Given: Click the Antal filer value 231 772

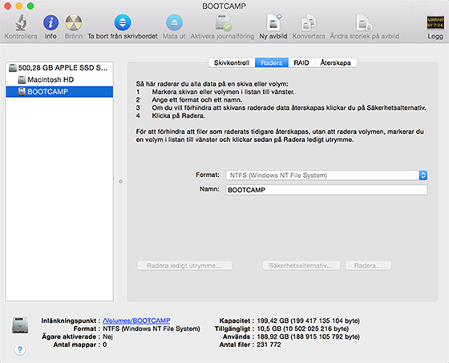Looking at the screenshot, I should 269,345.
